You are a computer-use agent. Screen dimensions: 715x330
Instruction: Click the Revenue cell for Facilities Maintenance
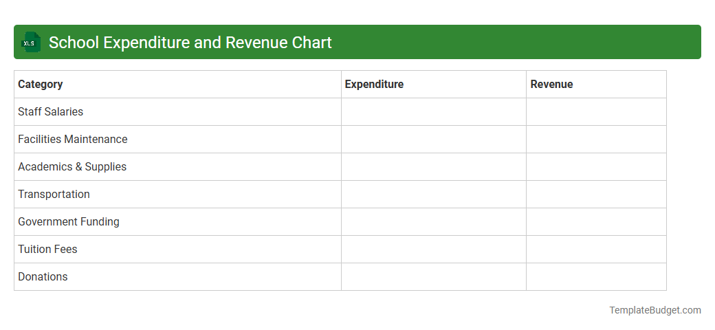[x=596, y=140]
